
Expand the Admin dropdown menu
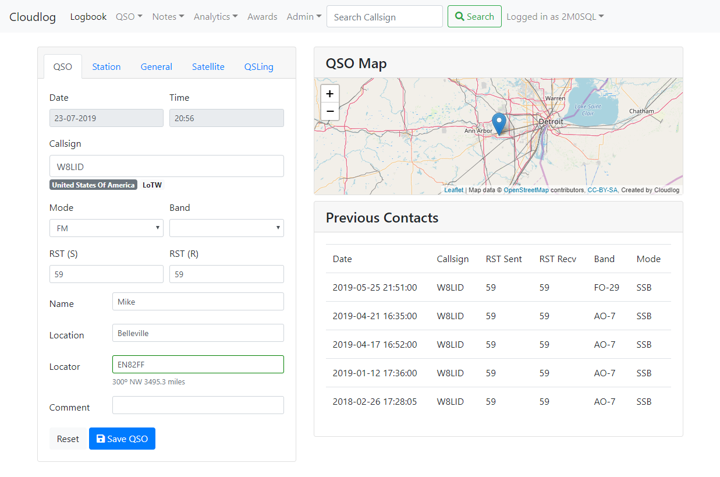304,17
